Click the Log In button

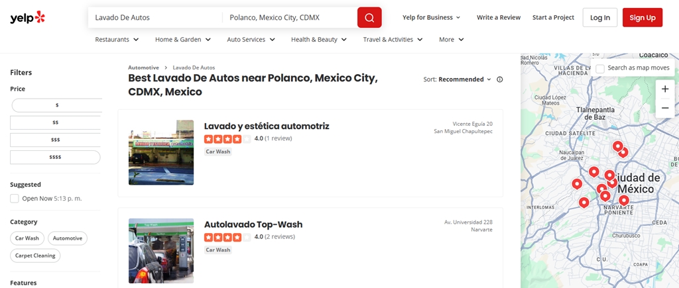pyautogui.click(x=599, y=17)
